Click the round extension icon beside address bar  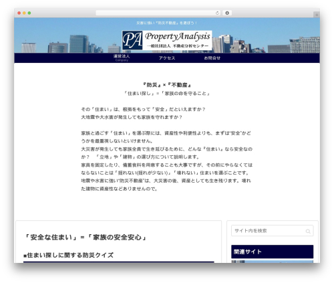pos(227,13)
